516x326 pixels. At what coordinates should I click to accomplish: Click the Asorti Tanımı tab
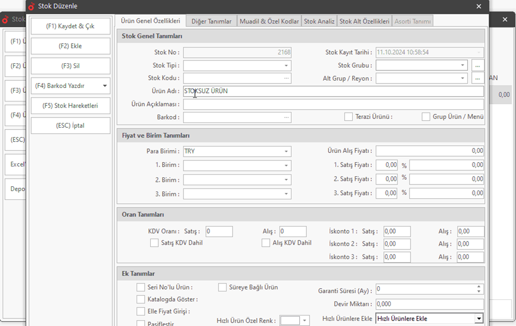click(x=412, y=21)
